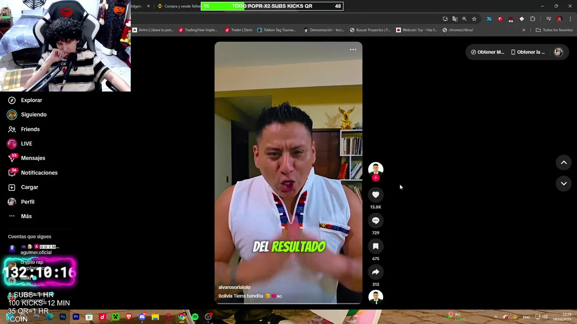Open Buscar Proyectos bookmark
The width and height of the screenshot is (577, 324).
point(370,30)
